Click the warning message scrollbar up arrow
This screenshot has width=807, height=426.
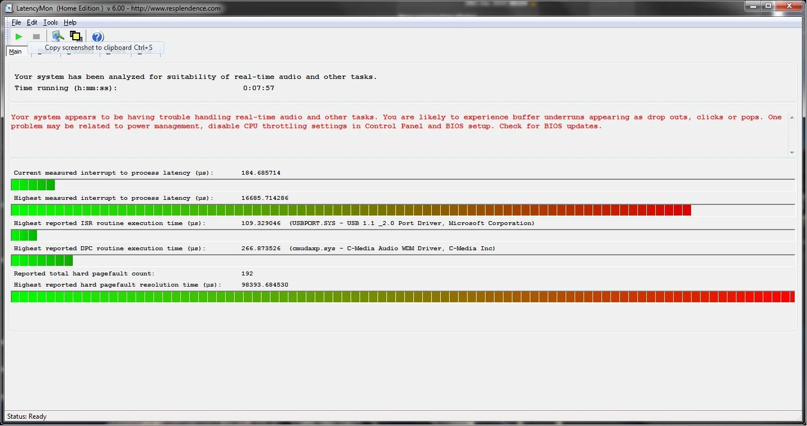792,118
